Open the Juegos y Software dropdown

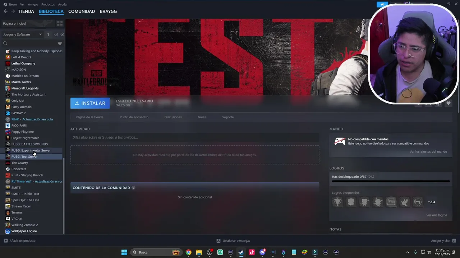pyautogui.click(x=22, y=34)
